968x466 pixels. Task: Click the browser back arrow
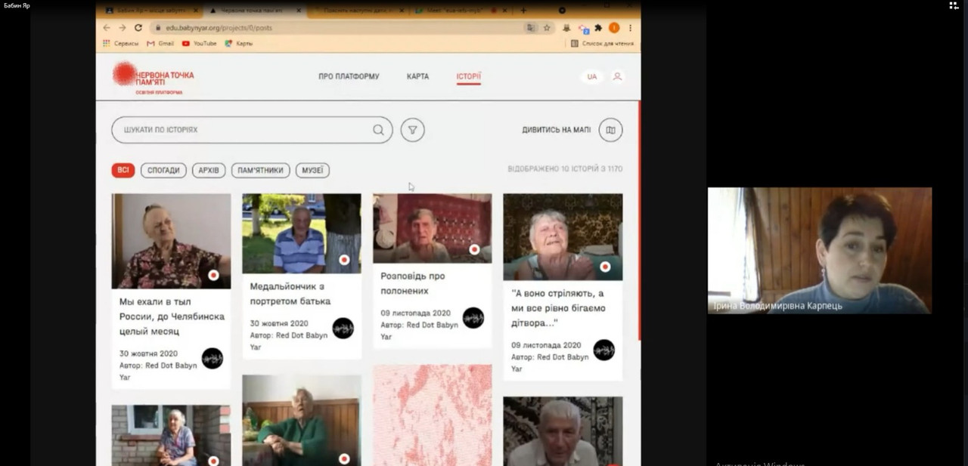tap(107, 28)
